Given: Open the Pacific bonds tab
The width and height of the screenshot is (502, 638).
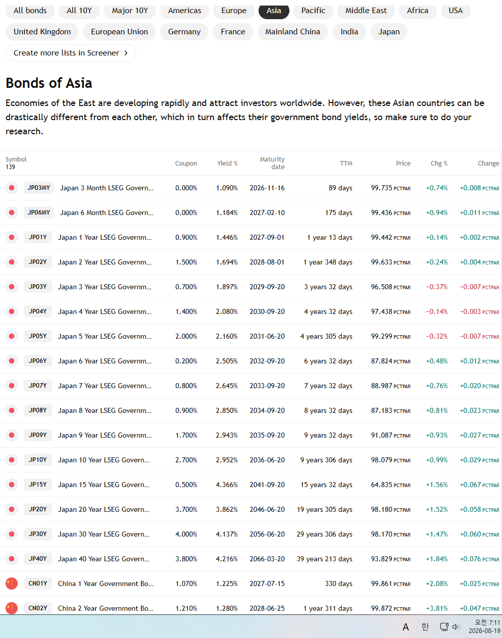Looking at the screenshot, I should [x=313, y=11].
